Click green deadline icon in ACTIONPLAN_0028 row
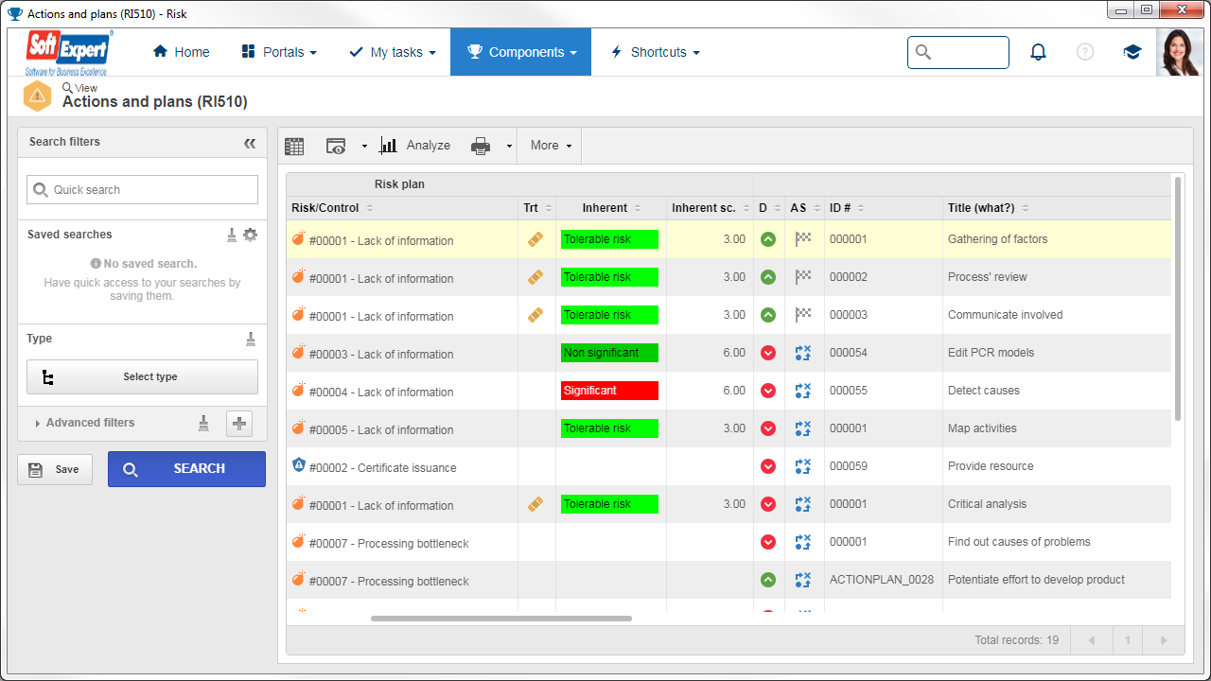Viewport: 1211px width, 681px height. point(768,580)
